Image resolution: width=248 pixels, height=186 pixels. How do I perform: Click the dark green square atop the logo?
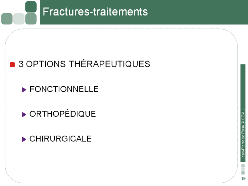pyautogui.click(x=31, y=7)
